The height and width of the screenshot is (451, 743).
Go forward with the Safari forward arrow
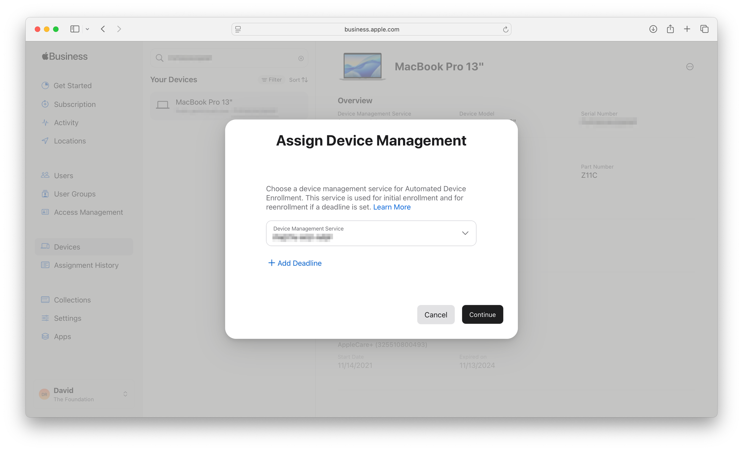point(119,29)
